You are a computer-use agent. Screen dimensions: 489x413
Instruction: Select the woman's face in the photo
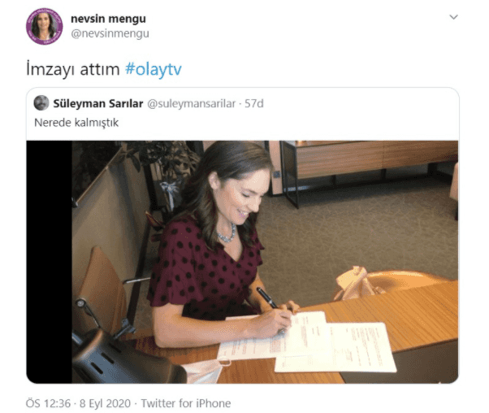tap(243, 196)
